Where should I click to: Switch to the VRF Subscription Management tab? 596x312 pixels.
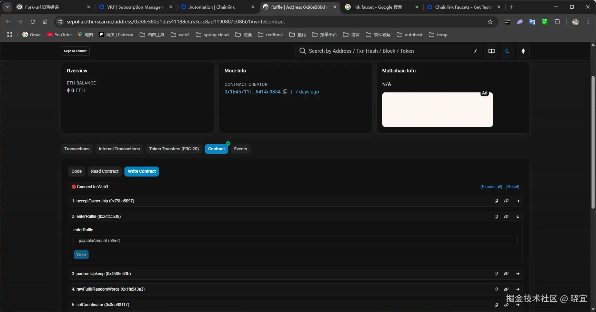pos(136,7)
